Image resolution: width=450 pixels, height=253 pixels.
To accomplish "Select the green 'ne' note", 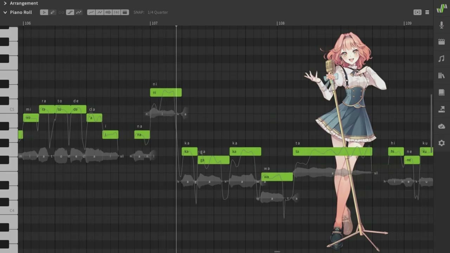I will click(x=412, y=160).
